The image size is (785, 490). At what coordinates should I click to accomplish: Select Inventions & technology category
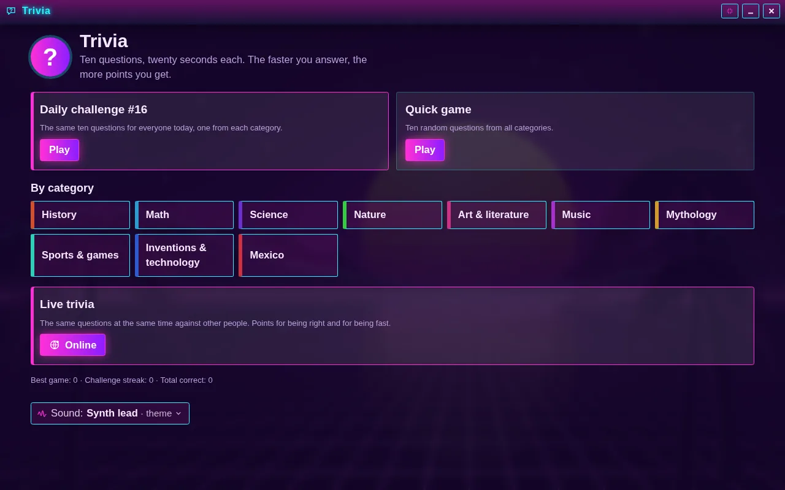pos(184,255)
